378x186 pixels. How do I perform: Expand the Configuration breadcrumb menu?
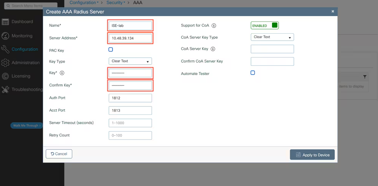[x=84, y=3]
